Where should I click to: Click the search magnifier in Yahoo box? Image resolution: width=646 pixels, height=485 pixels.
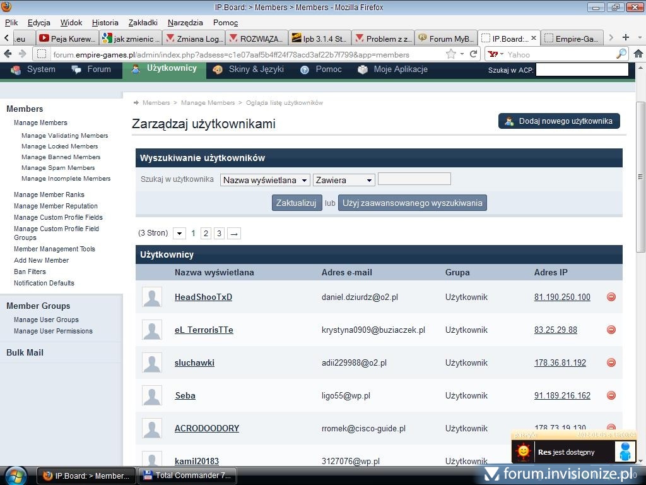pyautogui.click(x=621, y=54)
